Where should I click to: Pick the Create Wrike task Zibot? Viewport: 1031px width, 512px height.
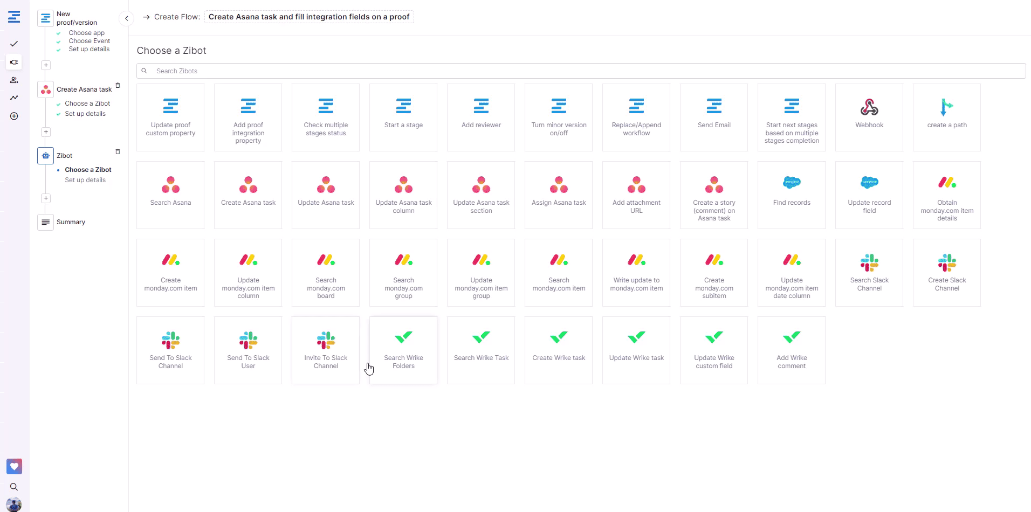559,350
